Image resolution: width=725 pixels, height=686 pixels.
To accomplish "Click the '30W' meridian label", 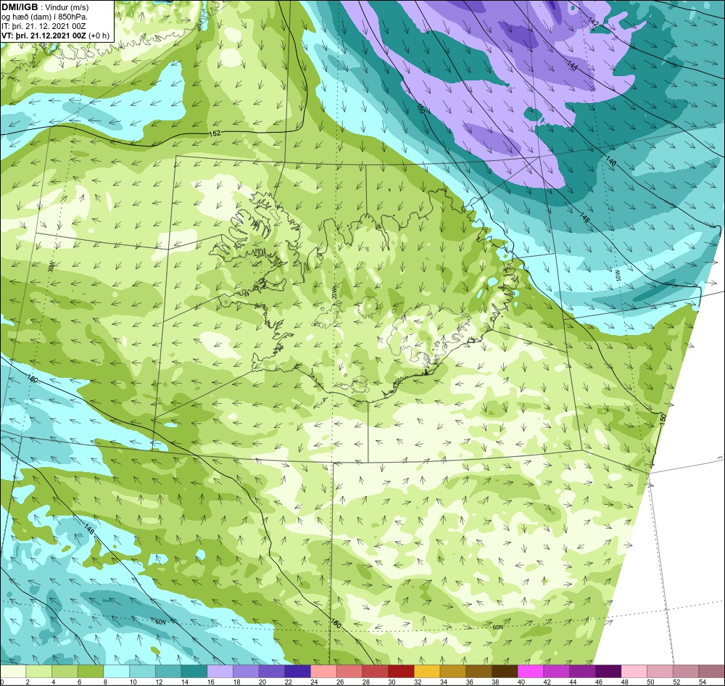I will coord(51,266).
